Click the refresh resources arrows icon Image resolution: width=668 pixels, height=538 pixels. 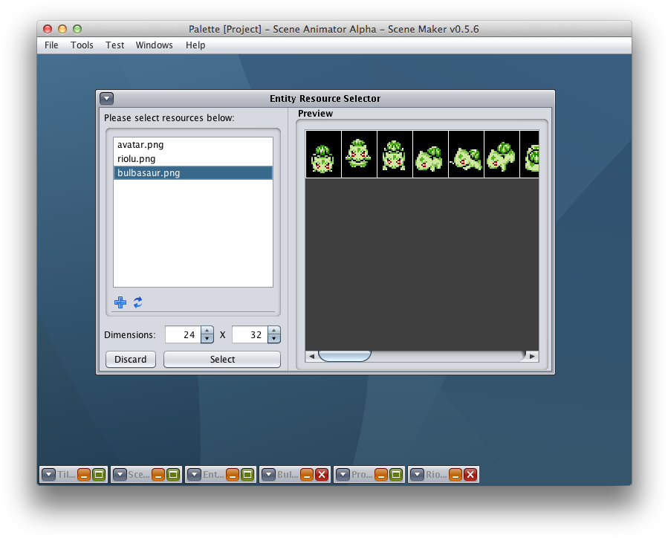(x=137, y=302)
